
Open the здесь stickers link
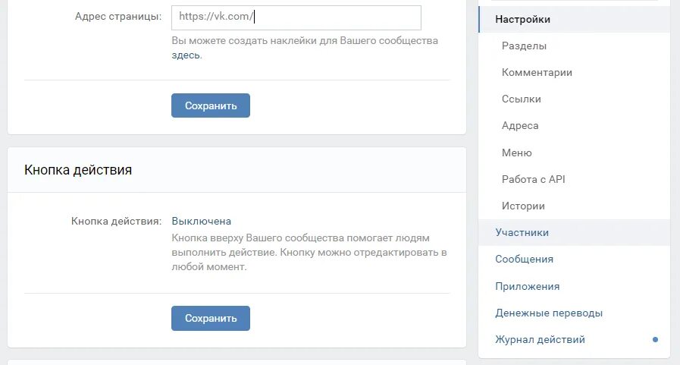click(186, 55)
